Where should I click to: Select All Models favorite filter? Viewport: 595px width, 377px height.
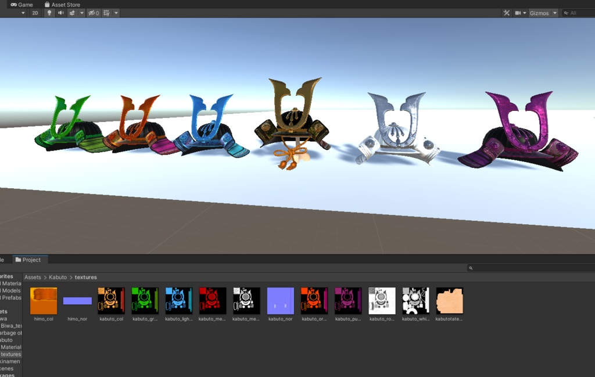click(10, 290)
